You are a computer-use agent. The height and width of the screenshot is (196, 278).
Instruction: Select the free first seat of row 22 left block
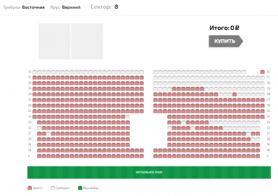(x=39, y=128)
